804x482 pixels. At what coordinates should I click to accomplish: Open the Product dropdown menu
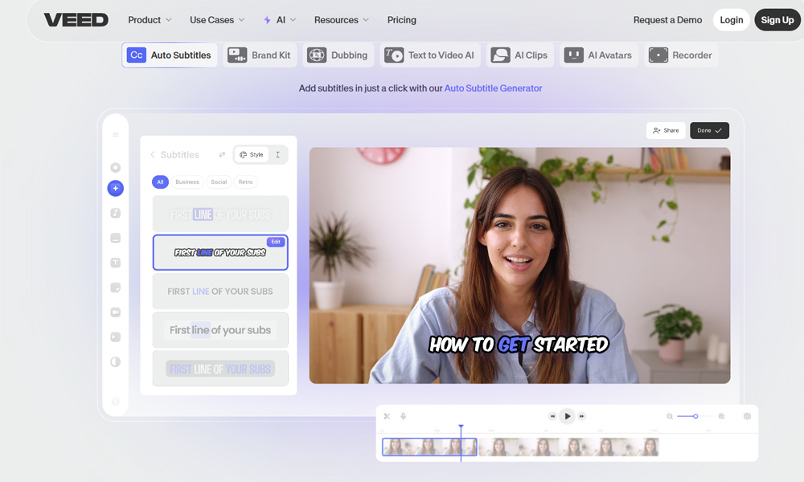[150, 20]
